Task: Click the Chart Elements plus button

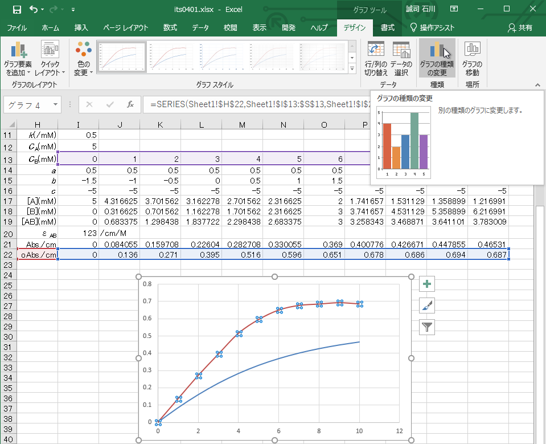Action: [427, 284]
